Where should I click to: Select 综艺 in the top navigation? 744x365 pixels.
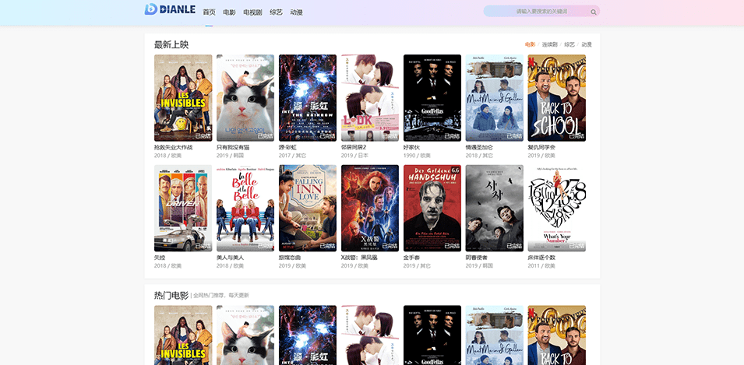pos(276,12)
